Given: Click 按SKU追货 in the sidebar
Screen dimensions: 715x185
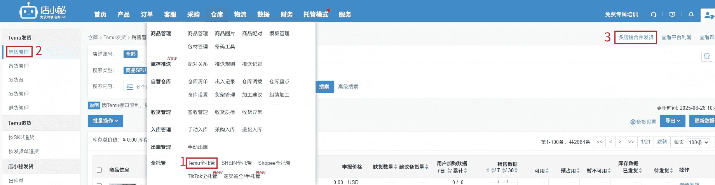Looking at the screenshot, I should [x=21, y=137].
